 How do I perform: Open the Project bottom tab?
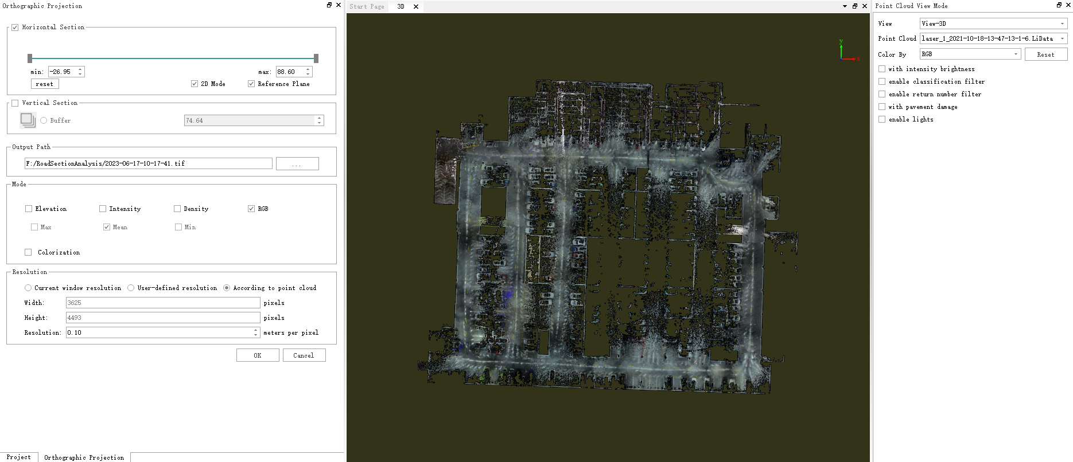pos(19,457)
